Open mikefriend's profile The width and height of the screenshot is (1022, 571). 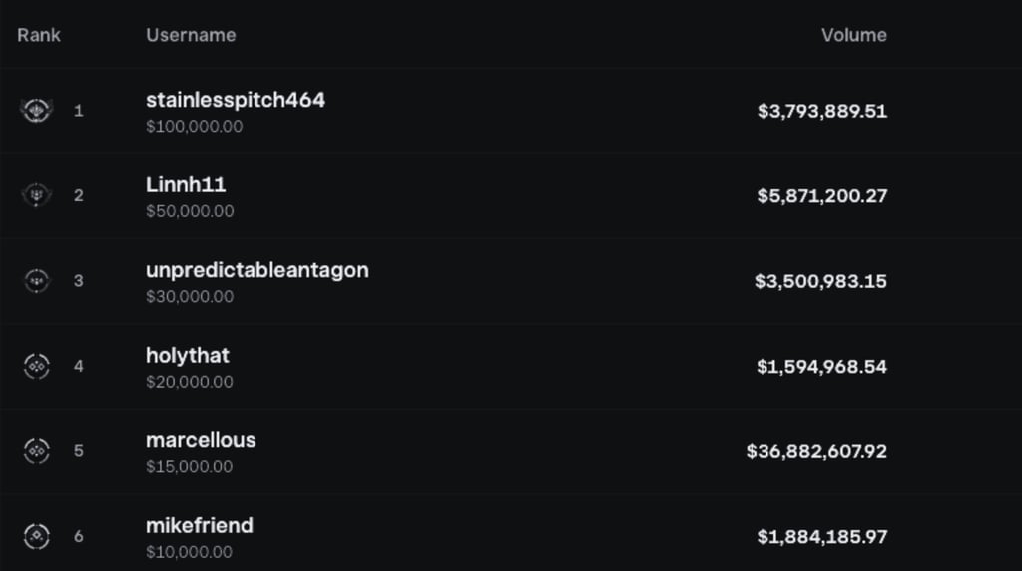point(200,525)
